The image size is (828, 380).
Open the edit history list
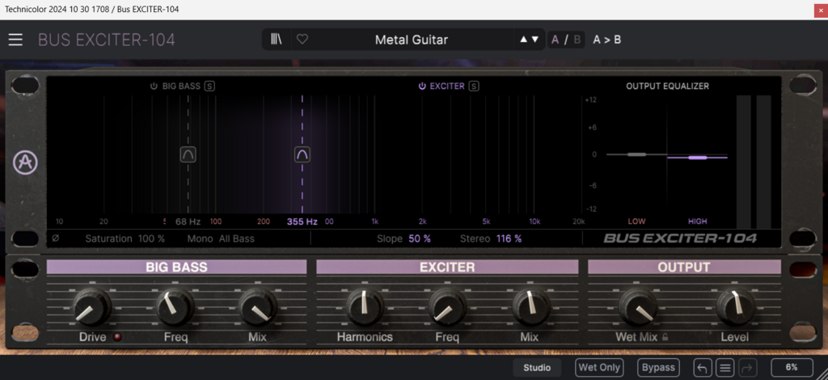pyautogui.click(x=725, y=368)
